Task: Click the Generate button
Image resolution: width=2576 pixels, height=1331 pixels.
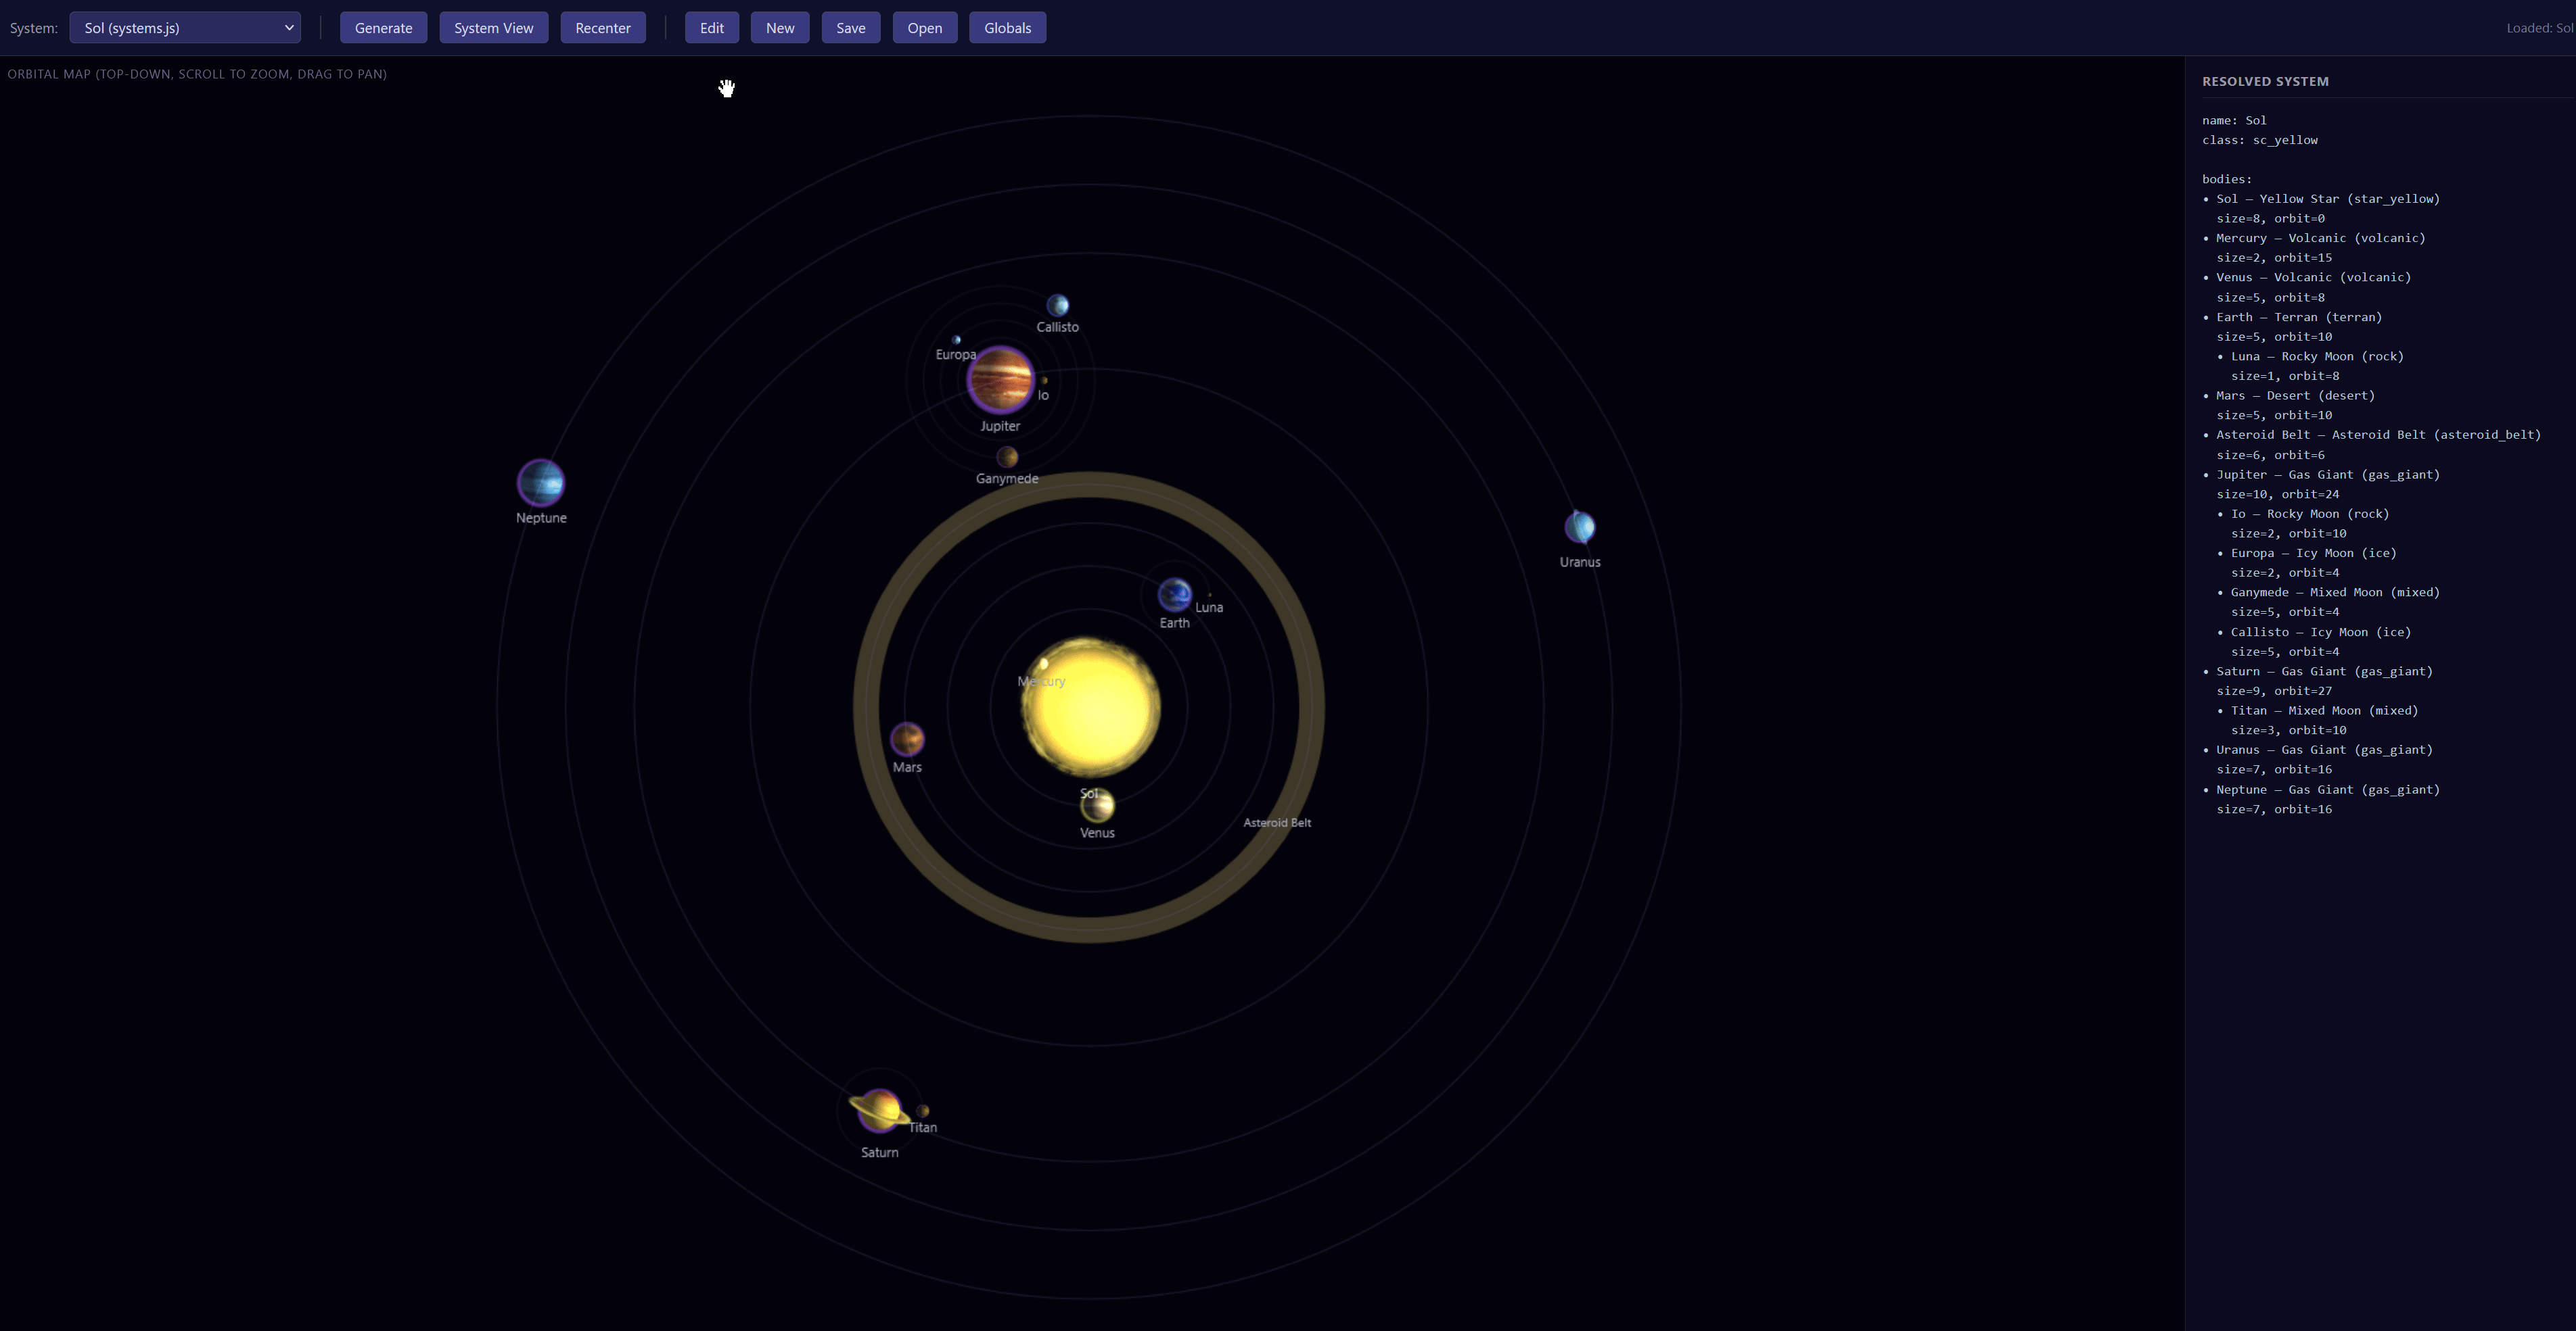Action: (383, 28)
